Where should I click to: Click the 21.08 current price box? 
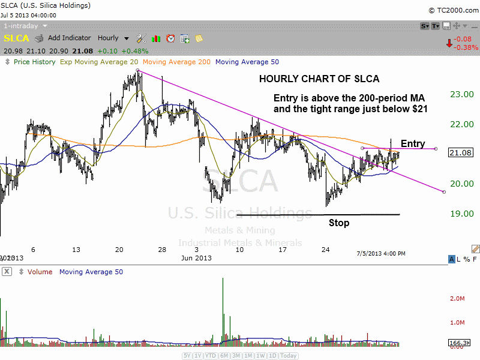coord(461,152)
